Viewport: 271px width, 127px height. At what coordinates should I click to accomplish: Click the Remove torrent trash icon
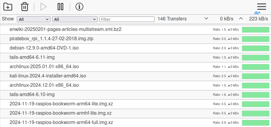pos(25,7)
